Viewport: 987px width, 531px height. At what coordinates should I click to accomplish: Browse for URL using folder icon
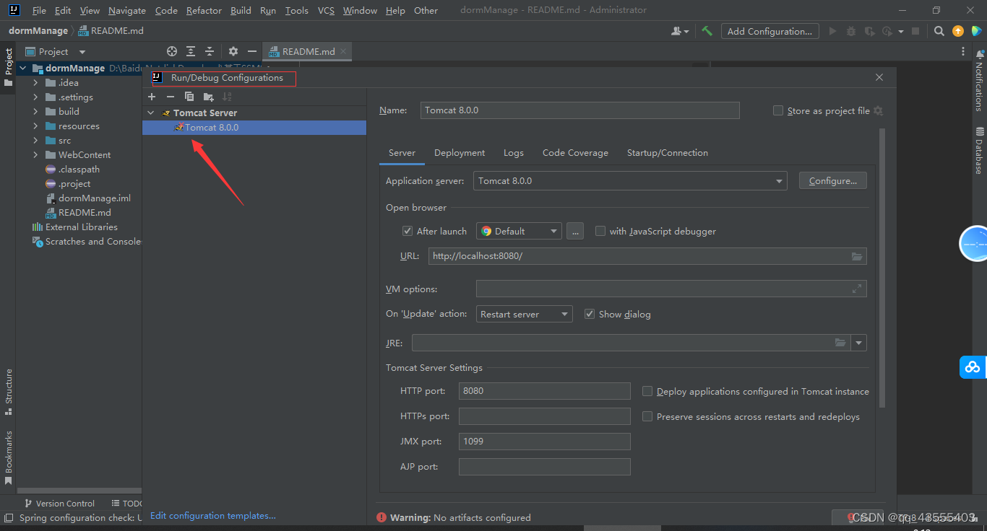coord(857,256)
